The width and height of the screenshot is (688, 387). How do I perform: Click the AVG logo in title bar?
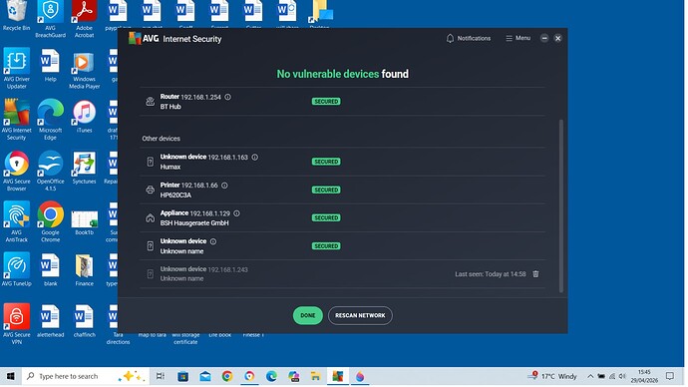144,39
